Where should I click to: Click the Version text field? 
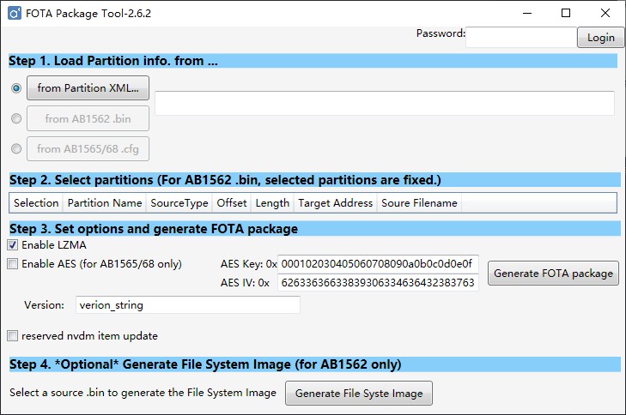(185, 305)
